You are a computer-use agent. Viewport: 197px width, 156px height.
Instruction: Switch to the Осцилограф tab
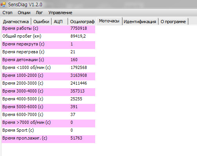pos(82,22)
